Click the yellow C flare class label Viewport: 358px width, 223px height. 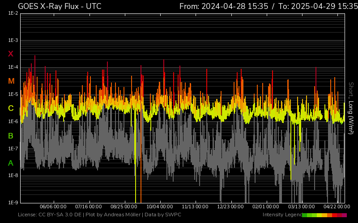point(11,108)
